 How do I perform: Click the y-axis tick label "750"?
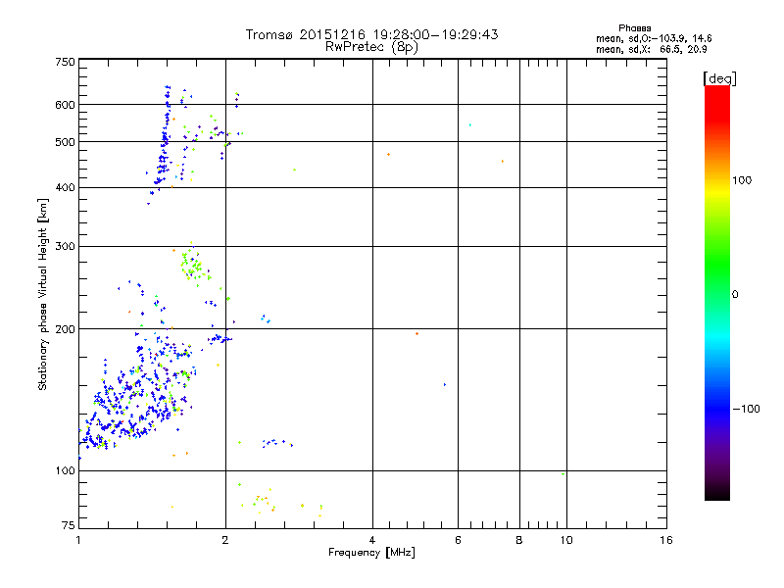click(65, 62)
